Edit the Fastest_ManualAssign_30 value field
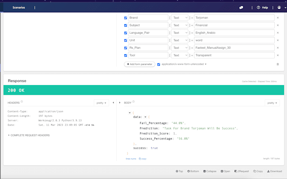Screen dimensions: 287x179 (x=234, y=48)
